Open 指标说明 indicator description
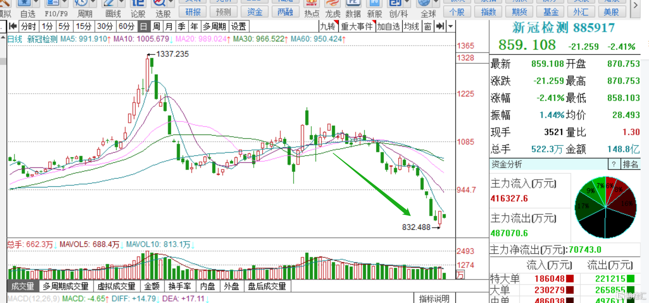The width and height of the screenshot is (649, 303). pyautogui.click(x=434, y=298)
